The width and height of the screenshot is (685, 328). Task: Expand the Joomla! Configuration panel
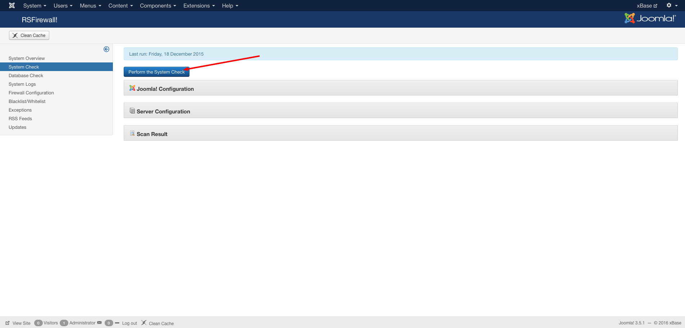click(x=401, y=88)
